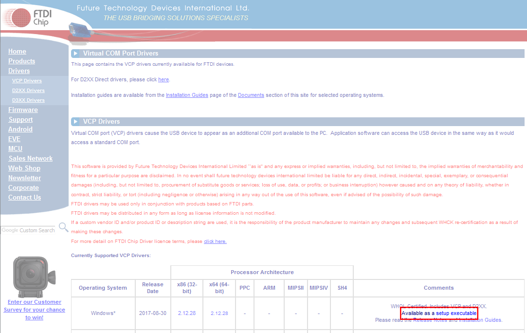The height and width of the screenshot is (333, 527).
Task: Select D3XX Drivers submenu link
Action: [x=28, y=100]
